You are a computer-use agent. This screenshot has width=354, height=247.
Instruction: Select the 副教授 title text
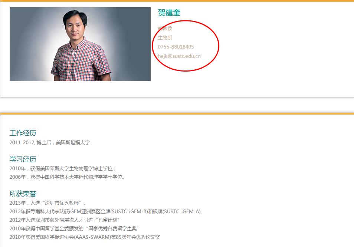[x=165, y=28]
